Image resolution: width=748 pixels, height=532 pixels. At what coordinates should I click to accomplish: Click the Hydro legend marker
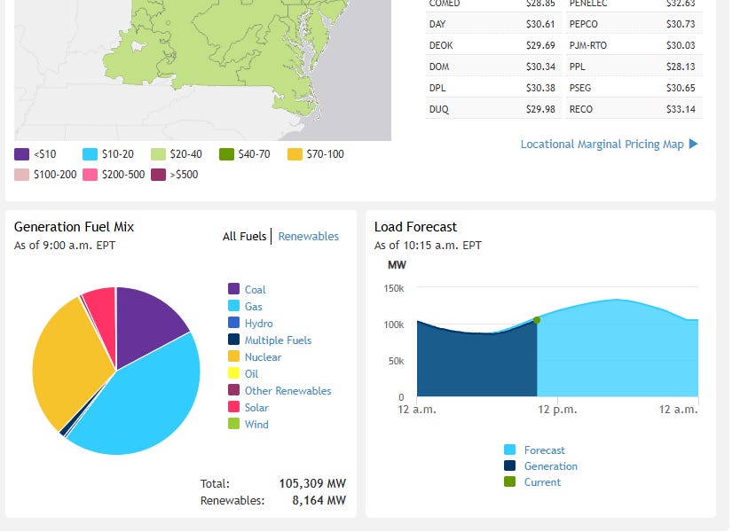(233, 323)
